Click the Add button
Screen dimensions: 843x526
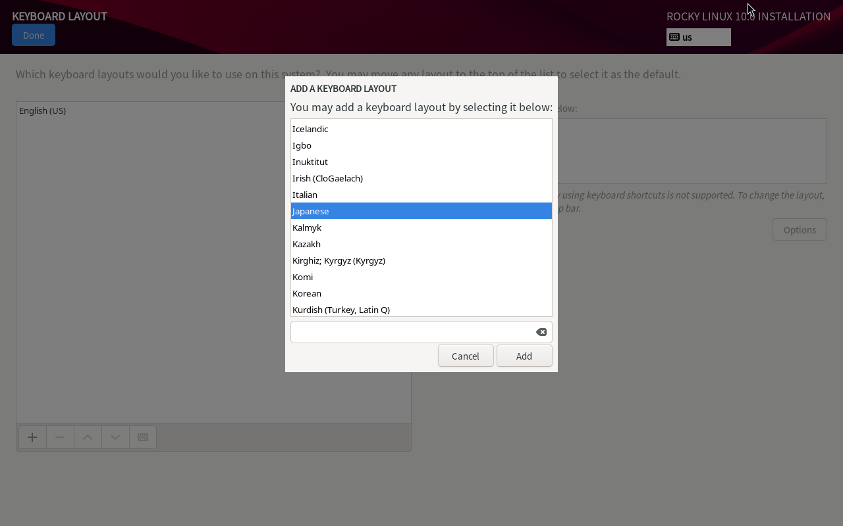coord(524,356)
